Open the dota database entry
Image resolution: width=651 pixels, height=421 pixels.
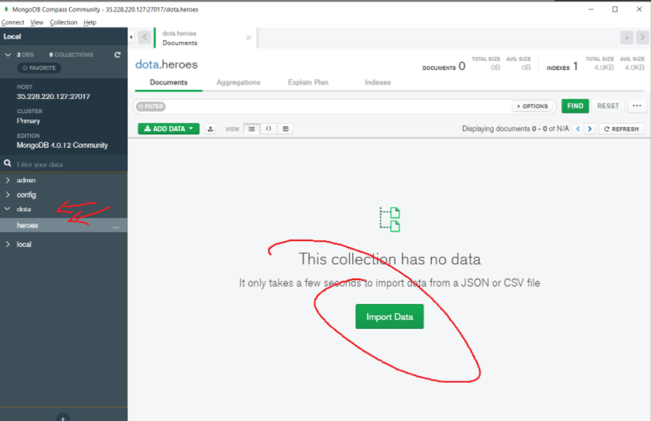23,209
